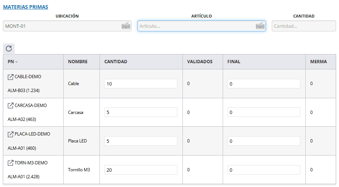Edit Placa LED quantity field
339x187 pixels.
point(141,141)
